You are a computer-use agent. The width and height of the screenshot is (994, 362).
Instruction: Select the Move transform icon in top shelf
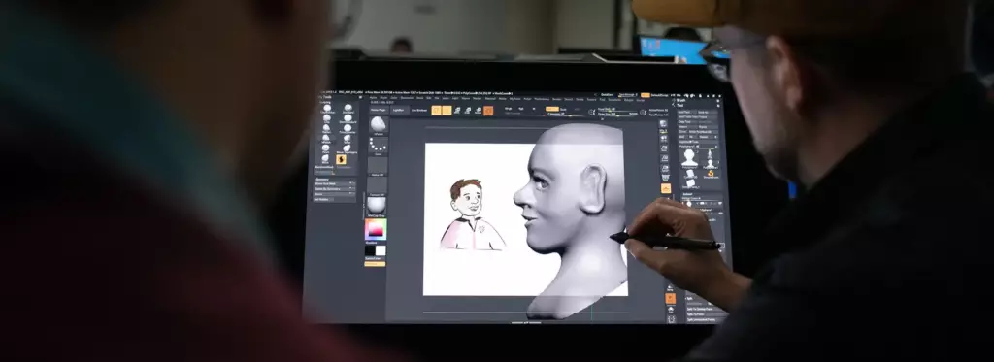click(x=457, y=111)
